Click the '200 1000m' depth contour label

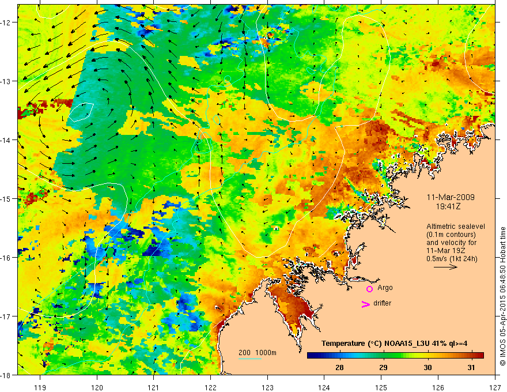point(258,353)
